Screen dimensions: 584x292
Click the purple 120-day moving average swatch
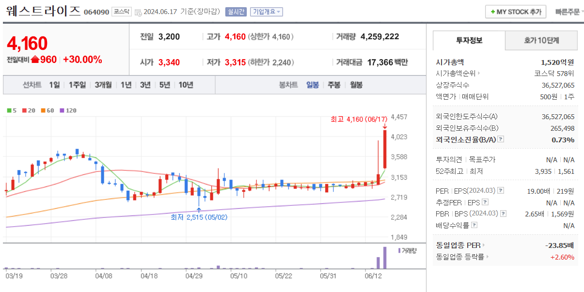[62, 110]
